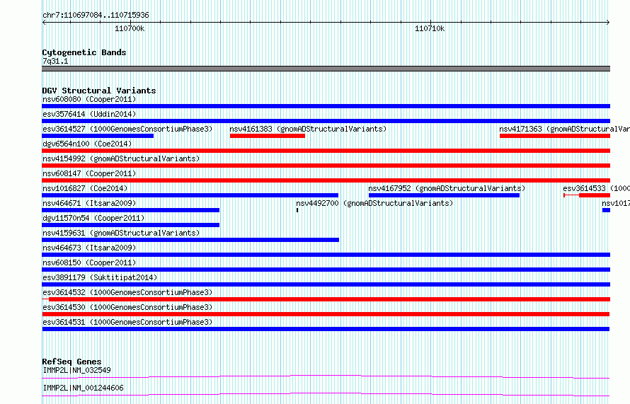Click the Cytogenetic Bands track title
This screenshot has height=404, width=630.
coord(84,52)
